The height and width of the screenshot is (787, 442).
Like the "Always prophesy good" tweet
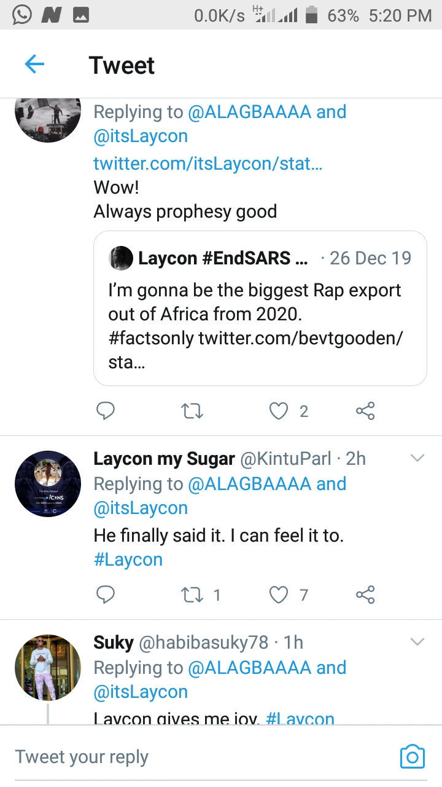coord(279,411)
